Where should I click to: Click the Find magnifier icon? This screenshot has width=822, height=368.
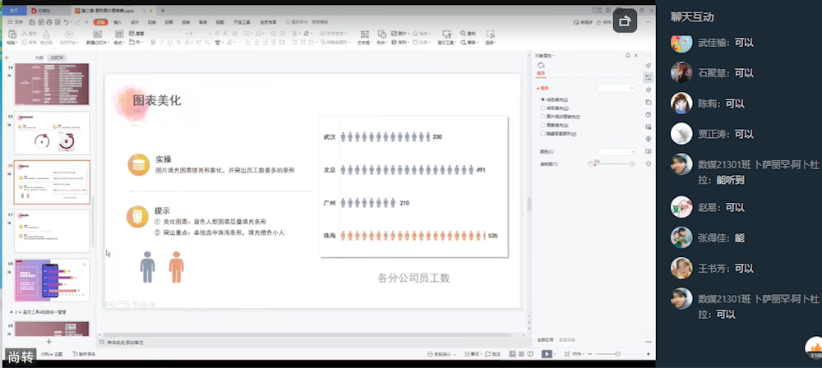[463, 33]
